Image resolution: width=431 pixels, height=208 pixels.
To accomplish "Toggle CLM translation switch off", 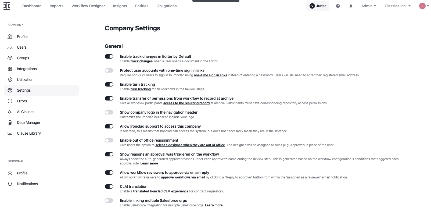I will [109, 187].
